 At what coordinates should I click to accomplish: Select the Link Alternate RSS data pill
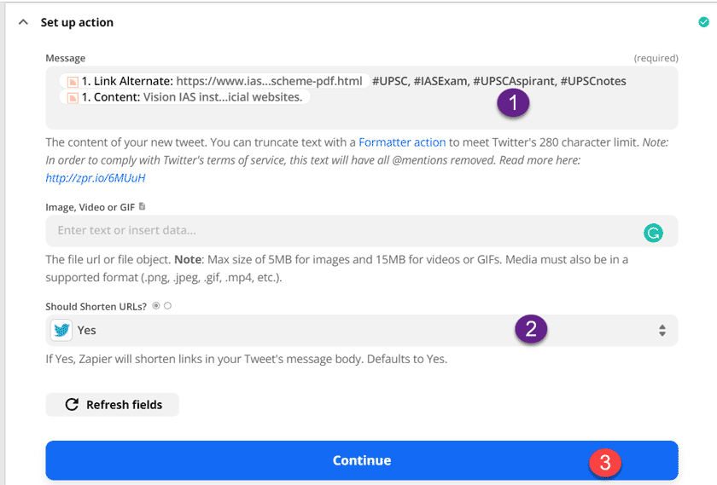click(x=214, y=81)
